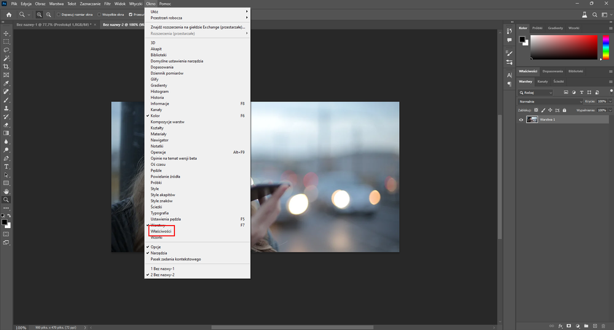Click the zoom out magnifier button

pos(49,15)
